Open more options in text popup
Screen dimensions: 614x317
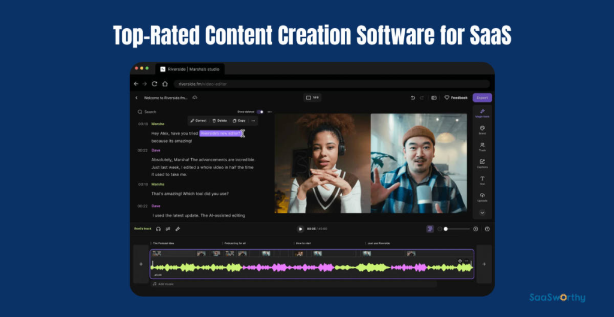coord(253,120)
